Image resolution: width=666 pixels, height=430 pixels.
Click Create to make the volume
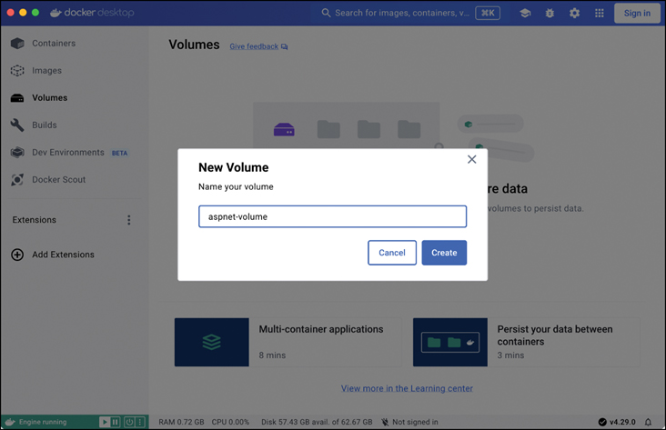(x=444, y=253)
